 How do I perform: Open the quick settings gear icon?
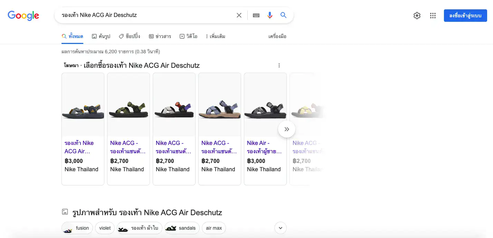click(x=417, y=15)
